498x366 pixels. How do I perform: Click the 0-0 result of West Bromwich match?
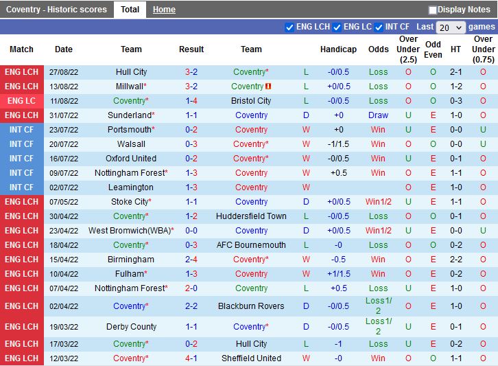191,231
